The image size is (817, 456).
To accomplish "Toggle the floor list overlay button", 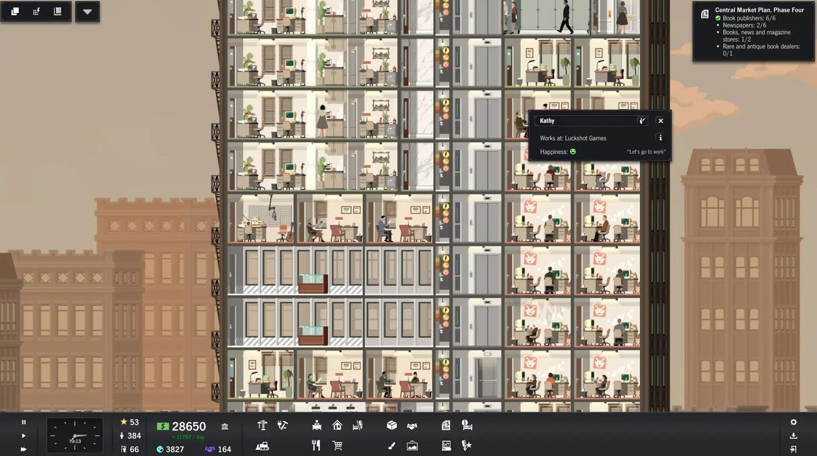I will point(57,12).
